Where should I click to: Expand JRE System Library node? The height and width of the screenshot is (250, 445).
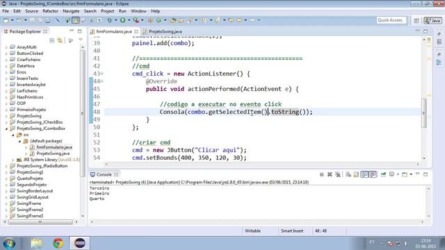coord(13,160)
